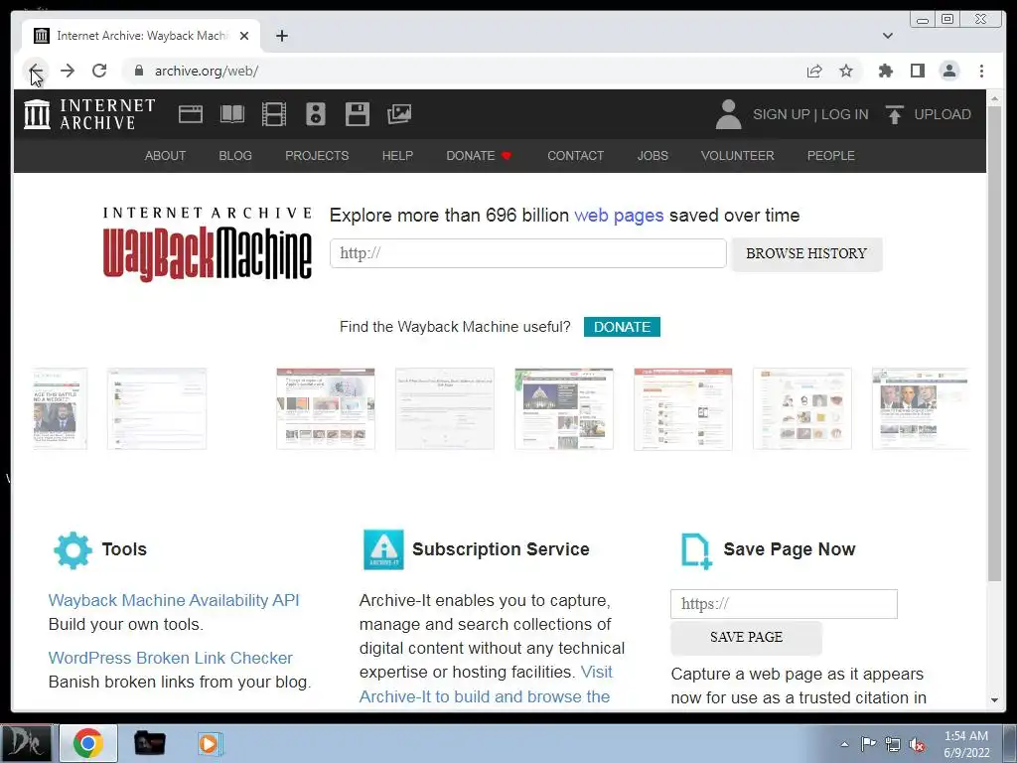Reload the page
The image size is (1017, 763).
(x=99, y=71)
